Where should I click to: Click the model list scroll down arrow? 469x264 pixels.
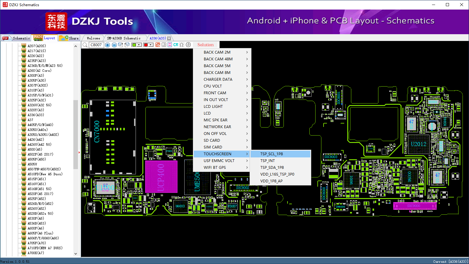pyautogui.click(x=76, y=254)
